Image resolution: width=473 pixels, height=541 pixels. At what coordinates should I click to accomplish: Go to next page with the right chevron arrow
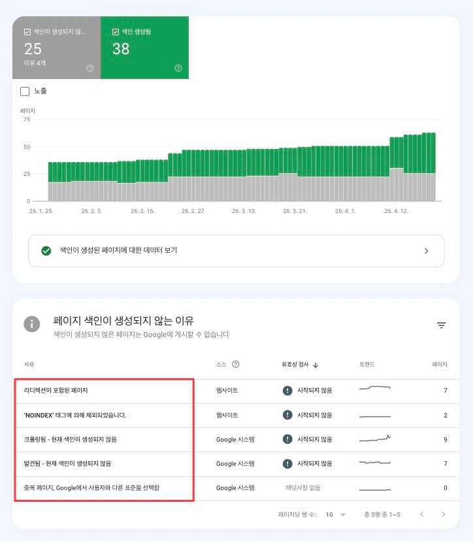coord(443,515)
